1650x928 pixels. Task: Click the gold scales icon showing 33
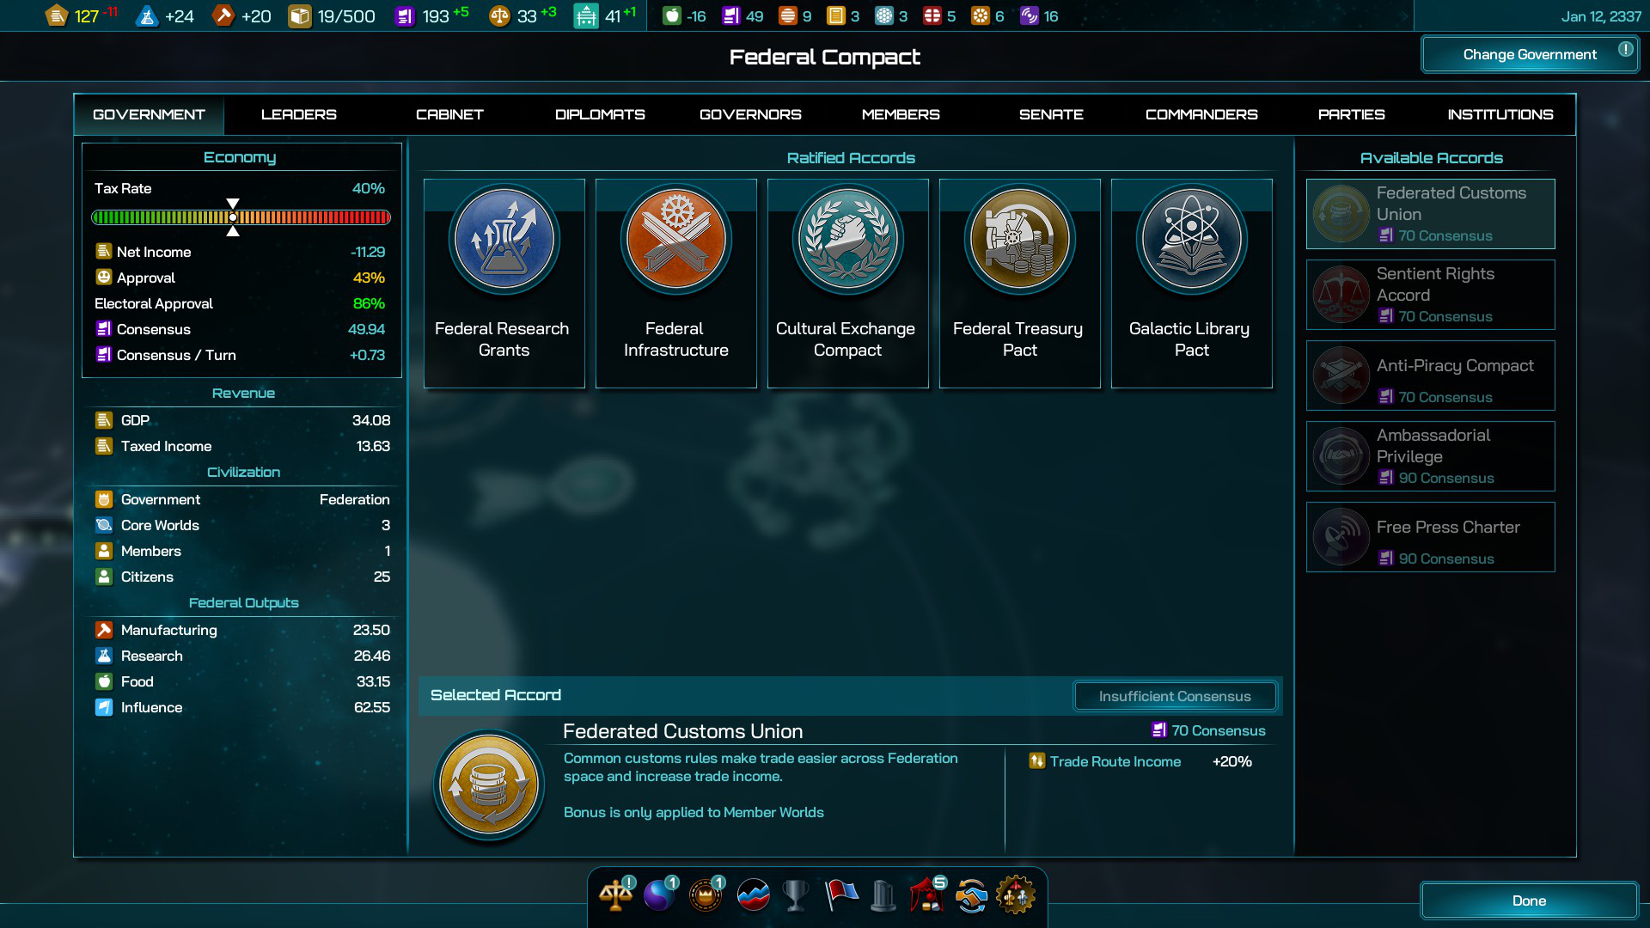499,15
